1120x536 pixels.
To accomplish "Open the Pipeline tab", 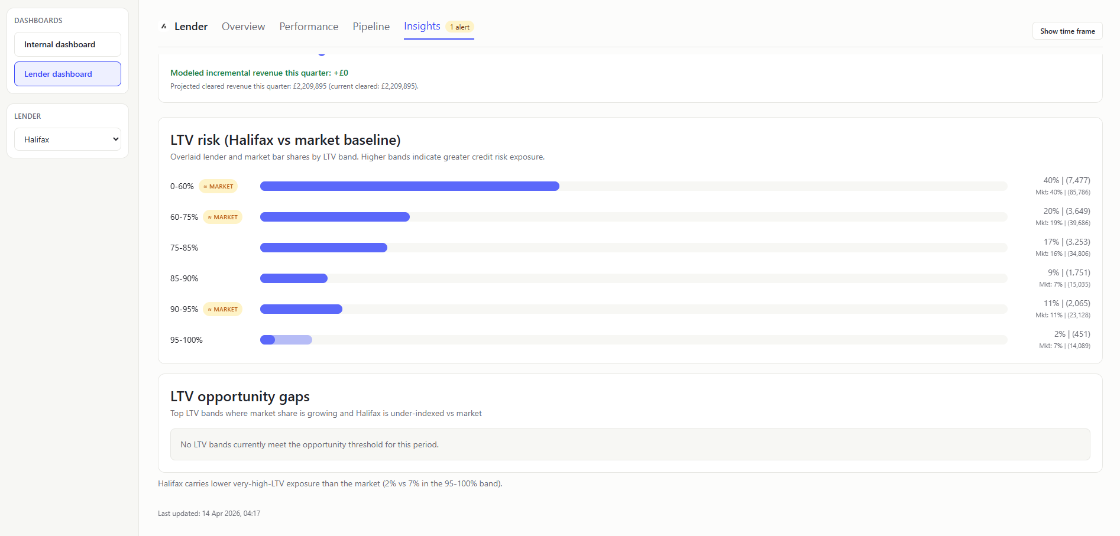I will tap(371, 26).
